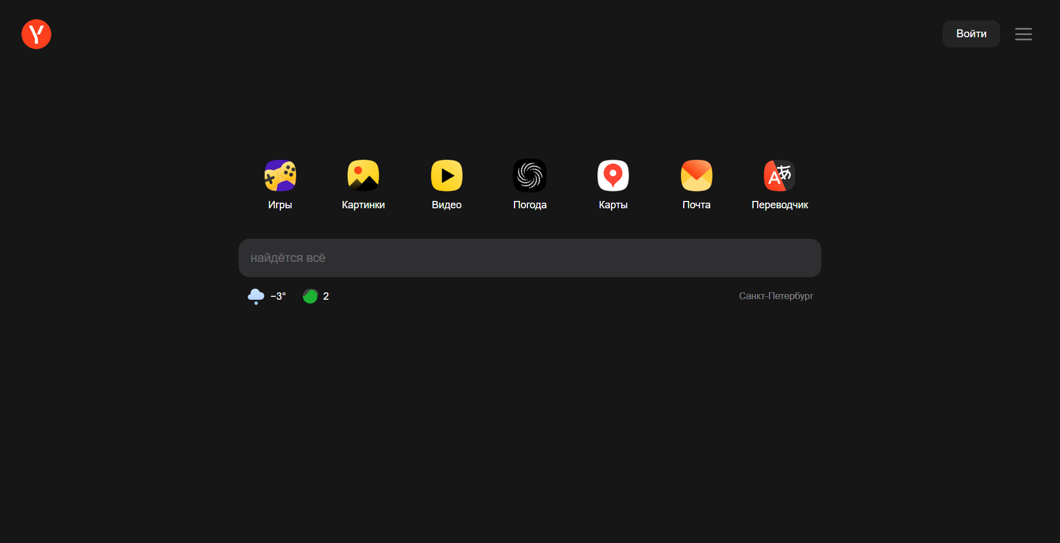Focus the найдётся всё search field

tap(530, 258)
